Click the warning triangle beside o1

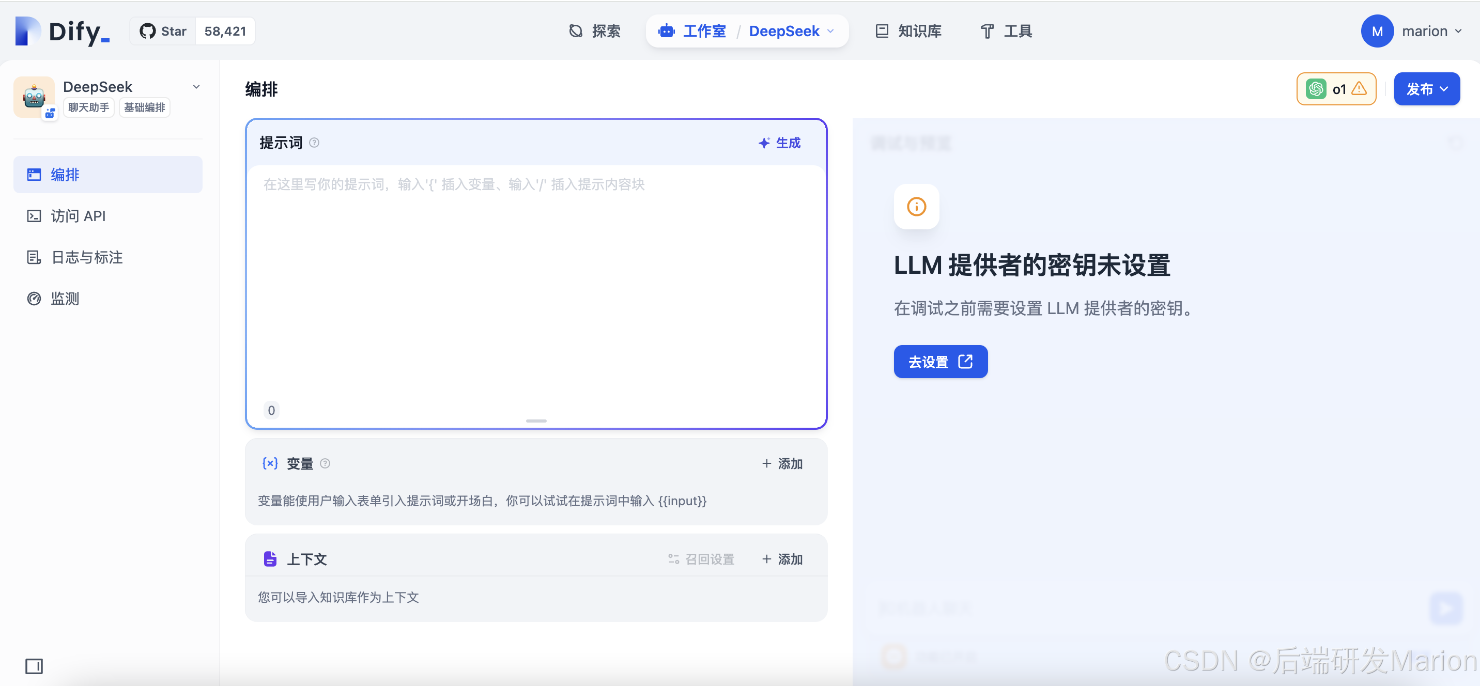point(1360,88)
